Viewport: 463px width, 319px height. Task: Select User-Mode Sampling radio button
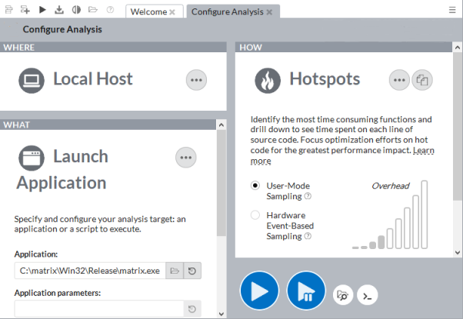255,185
